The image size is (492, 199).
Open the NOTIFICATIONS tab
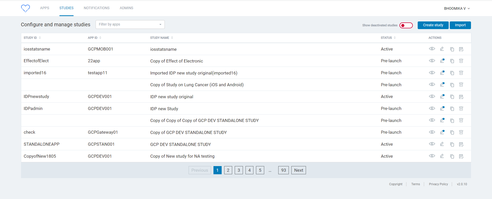pyautogui.click(x=97, y=8)
